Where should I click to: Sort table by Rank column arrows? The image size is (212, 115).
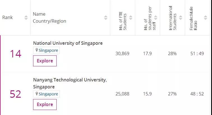[26, 18]
